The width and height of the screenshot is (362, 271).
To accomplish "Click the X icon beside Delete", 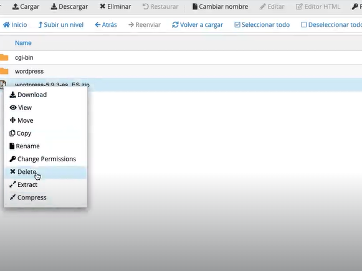I will (x=12, y=171).
